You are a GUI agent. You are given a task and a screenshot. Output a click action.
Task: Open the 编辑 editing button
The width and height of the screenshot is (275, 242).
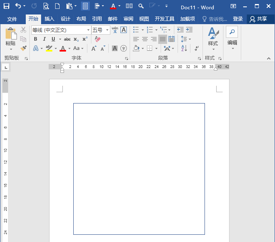click(x=232, y=38)
